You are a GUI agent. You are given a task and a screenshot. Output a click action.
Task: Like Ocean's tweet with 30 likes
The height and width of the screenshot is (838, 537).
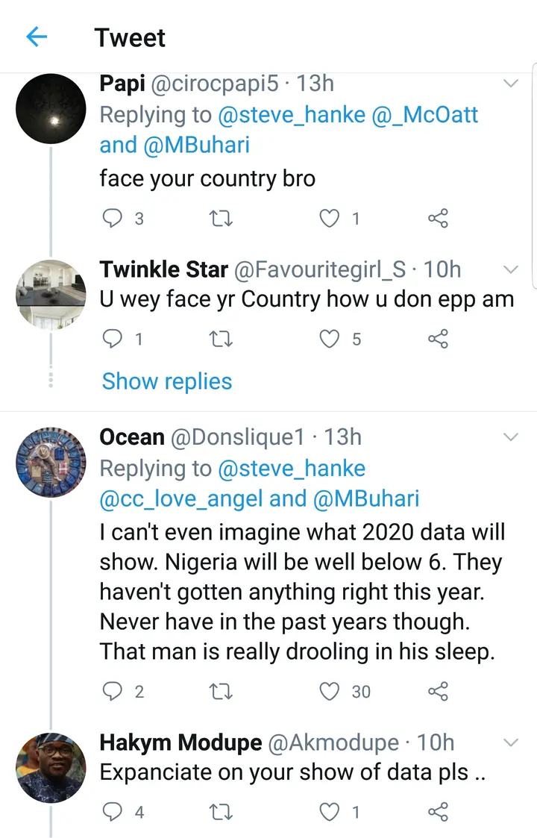point(329,692)
